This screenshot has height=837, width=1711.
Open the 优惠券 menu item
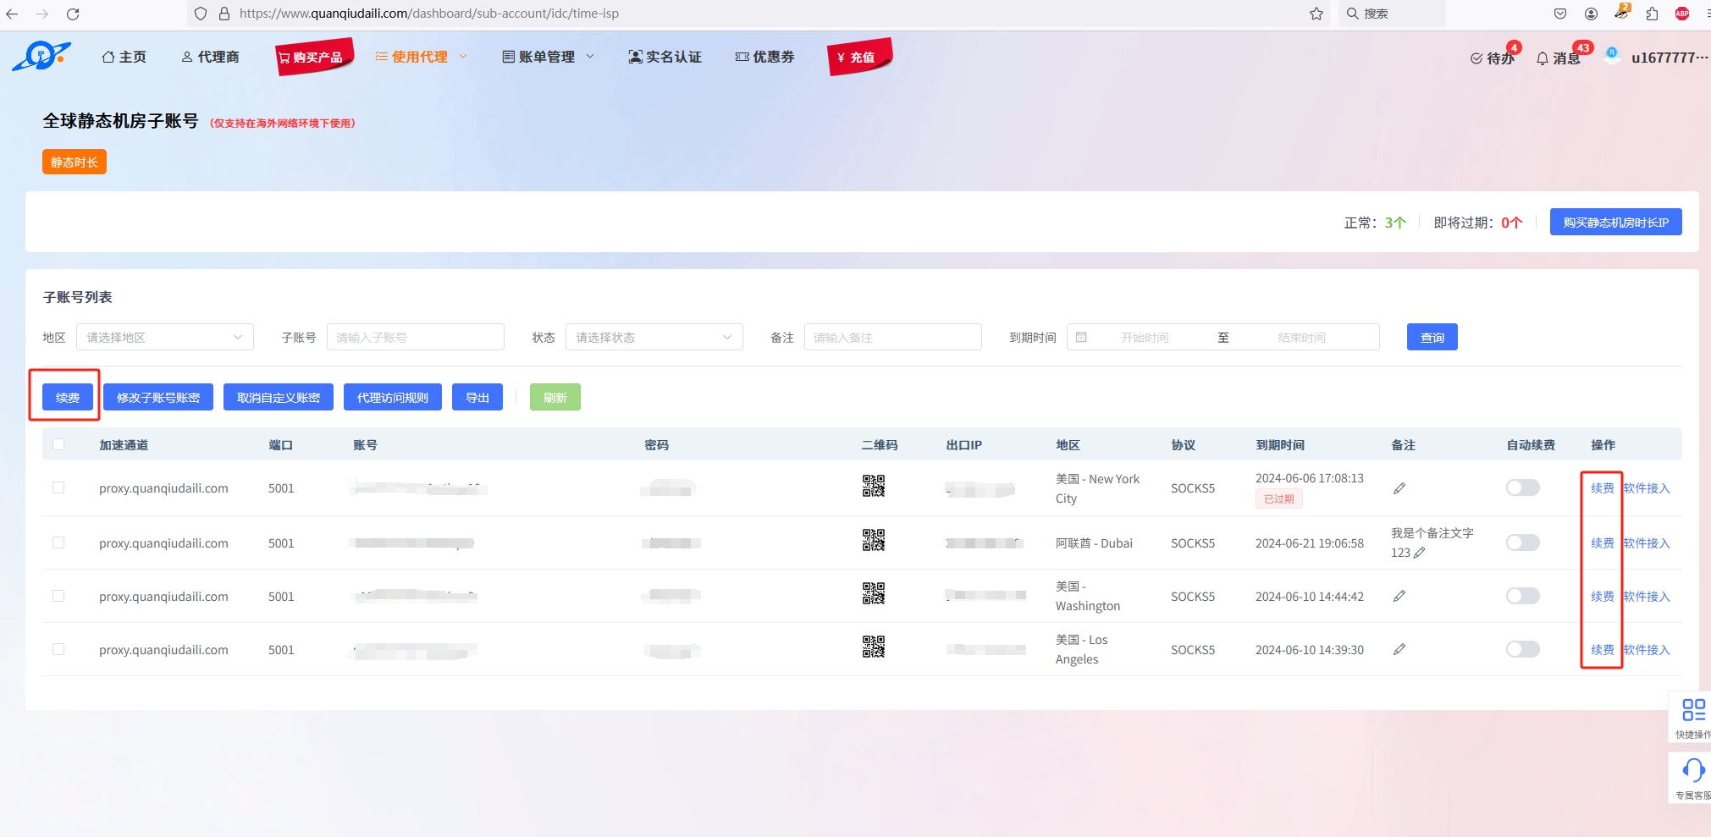764,57
